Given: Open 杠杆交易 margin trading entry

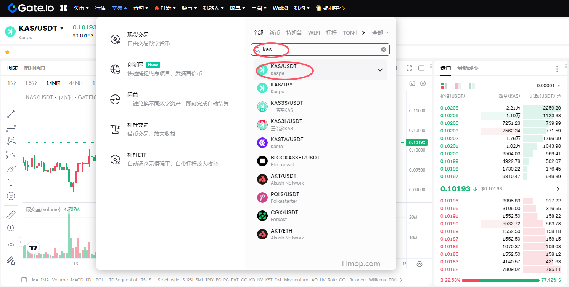Looking at the screenshot, I should click(143, 129).
